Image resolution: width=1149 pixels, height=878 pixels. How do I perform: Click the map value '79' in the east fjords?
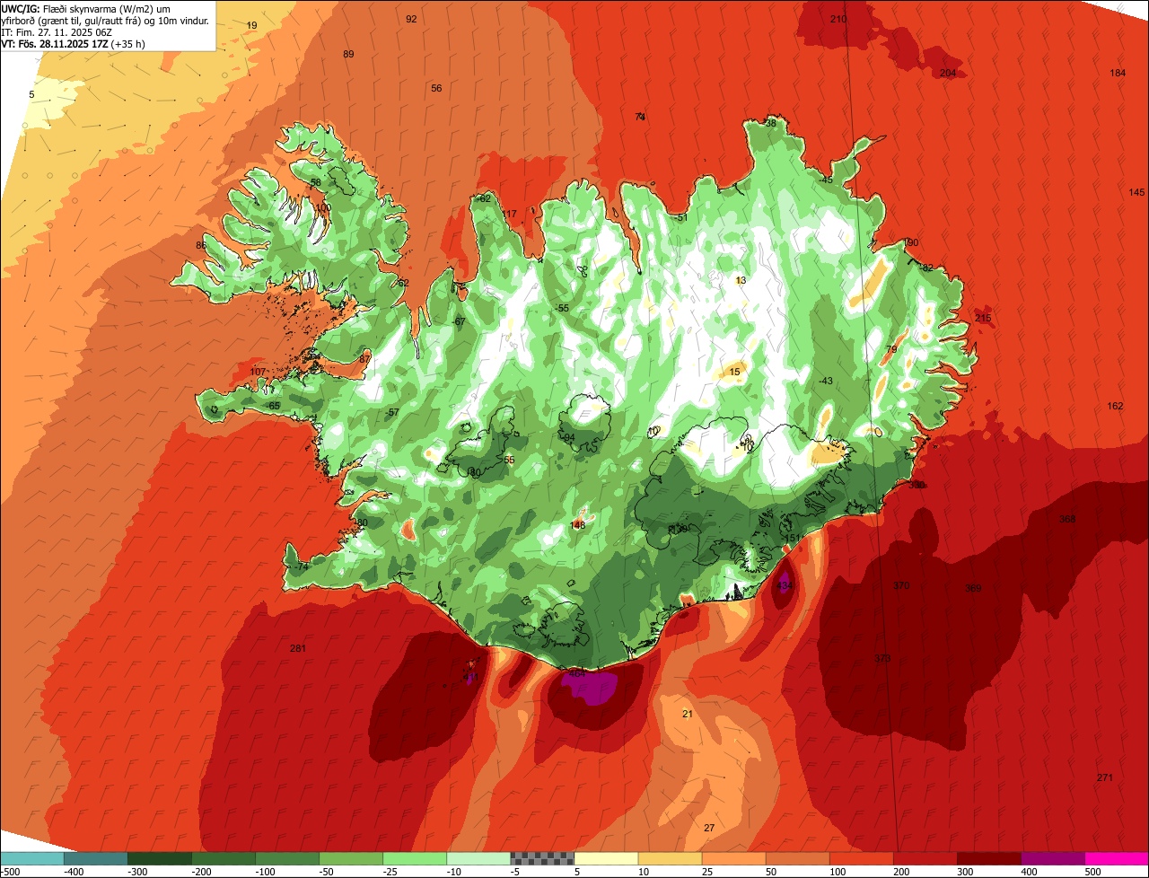[891, 349]
